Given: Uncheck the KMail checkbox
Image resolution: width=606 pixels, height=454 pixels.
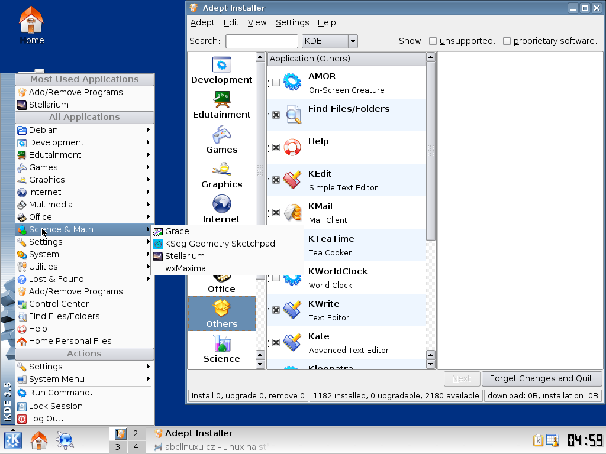Looking at the screenshot, I should [276, 212].
